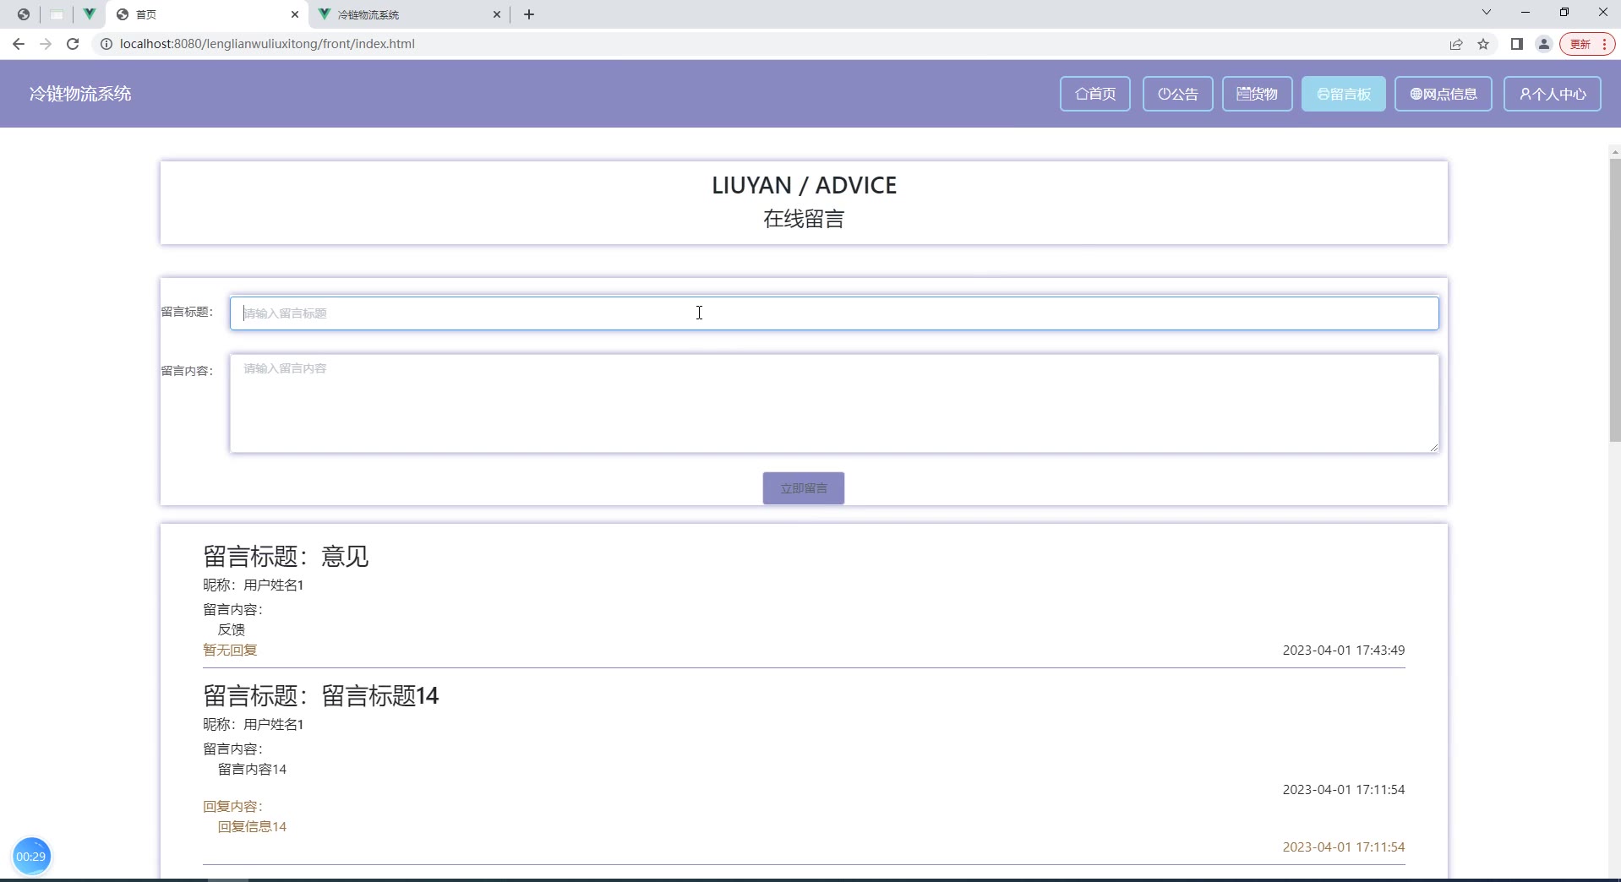Click the LIUYAN / ADVICE heading
Screen dimensions: 1621x882
click(804, 185)
